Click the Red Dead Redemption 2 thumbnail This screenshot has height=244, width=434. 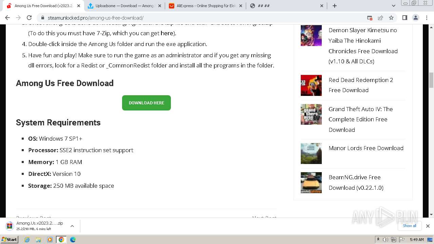(x=311, y=85)
